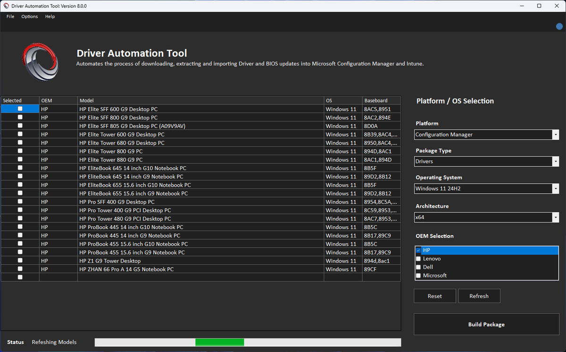
Task: Click the Build Package button
Action: click(486, 324)
